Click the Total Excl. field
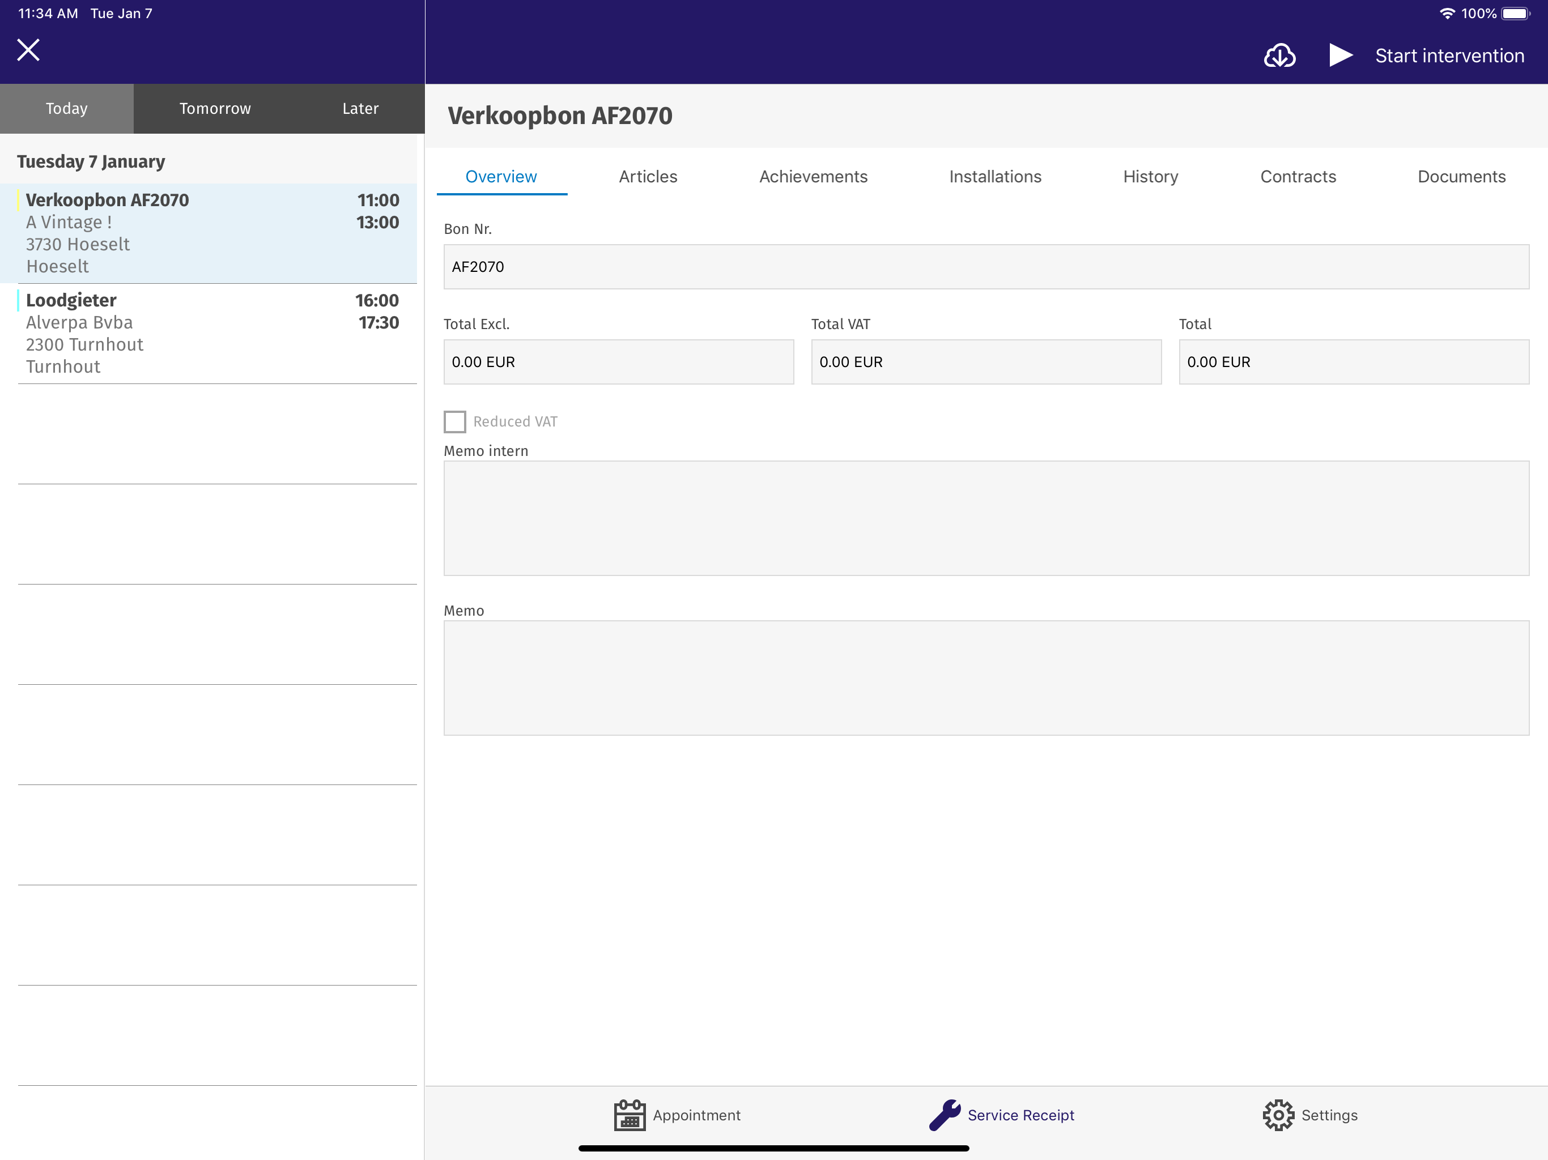This screenshot has width=1548, height=1160. [x=619, y=362]
